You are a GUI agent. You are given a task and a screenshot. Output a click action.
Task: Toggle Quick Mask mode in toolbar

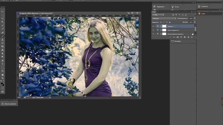(x=2, y=88)
